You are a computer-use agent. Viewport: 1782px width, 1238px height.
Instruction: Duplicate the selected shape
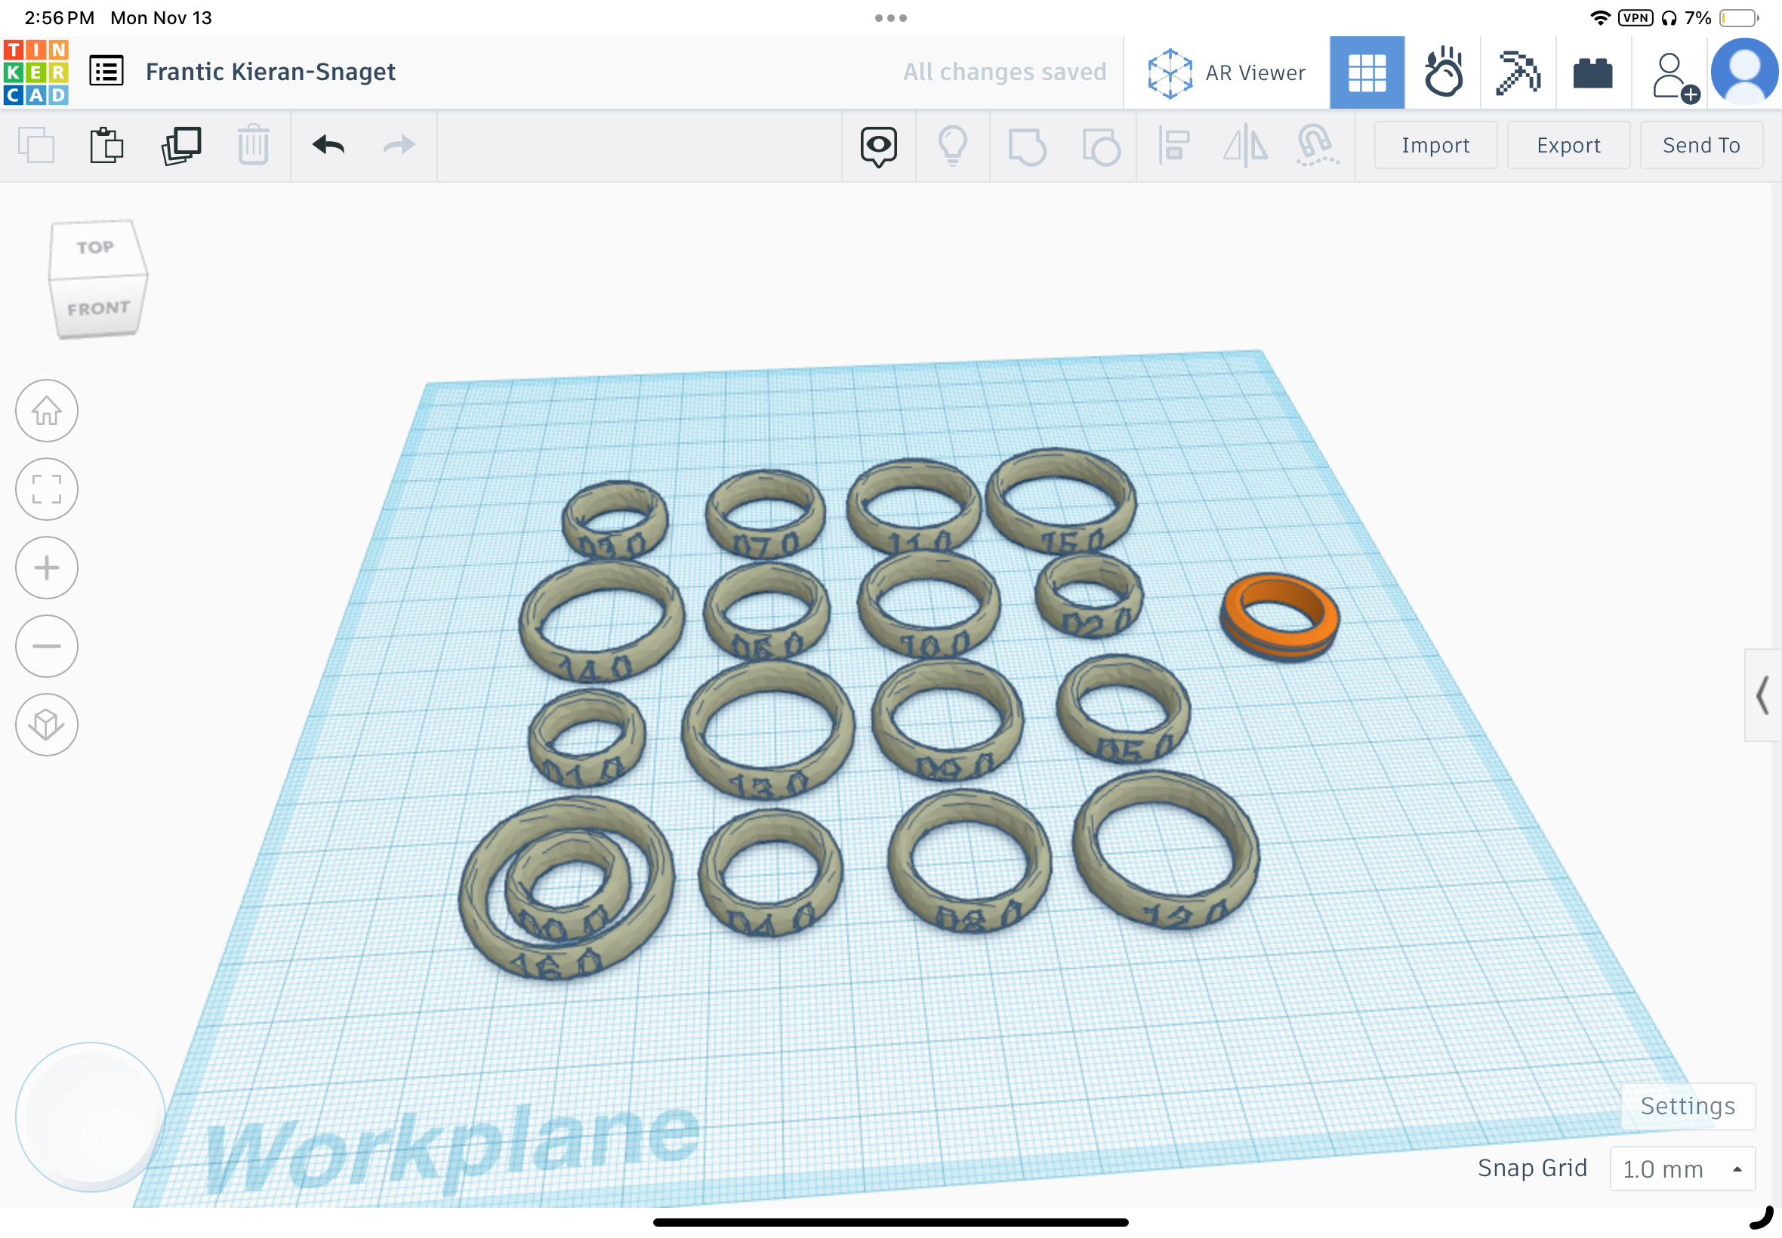coord(179,144)
